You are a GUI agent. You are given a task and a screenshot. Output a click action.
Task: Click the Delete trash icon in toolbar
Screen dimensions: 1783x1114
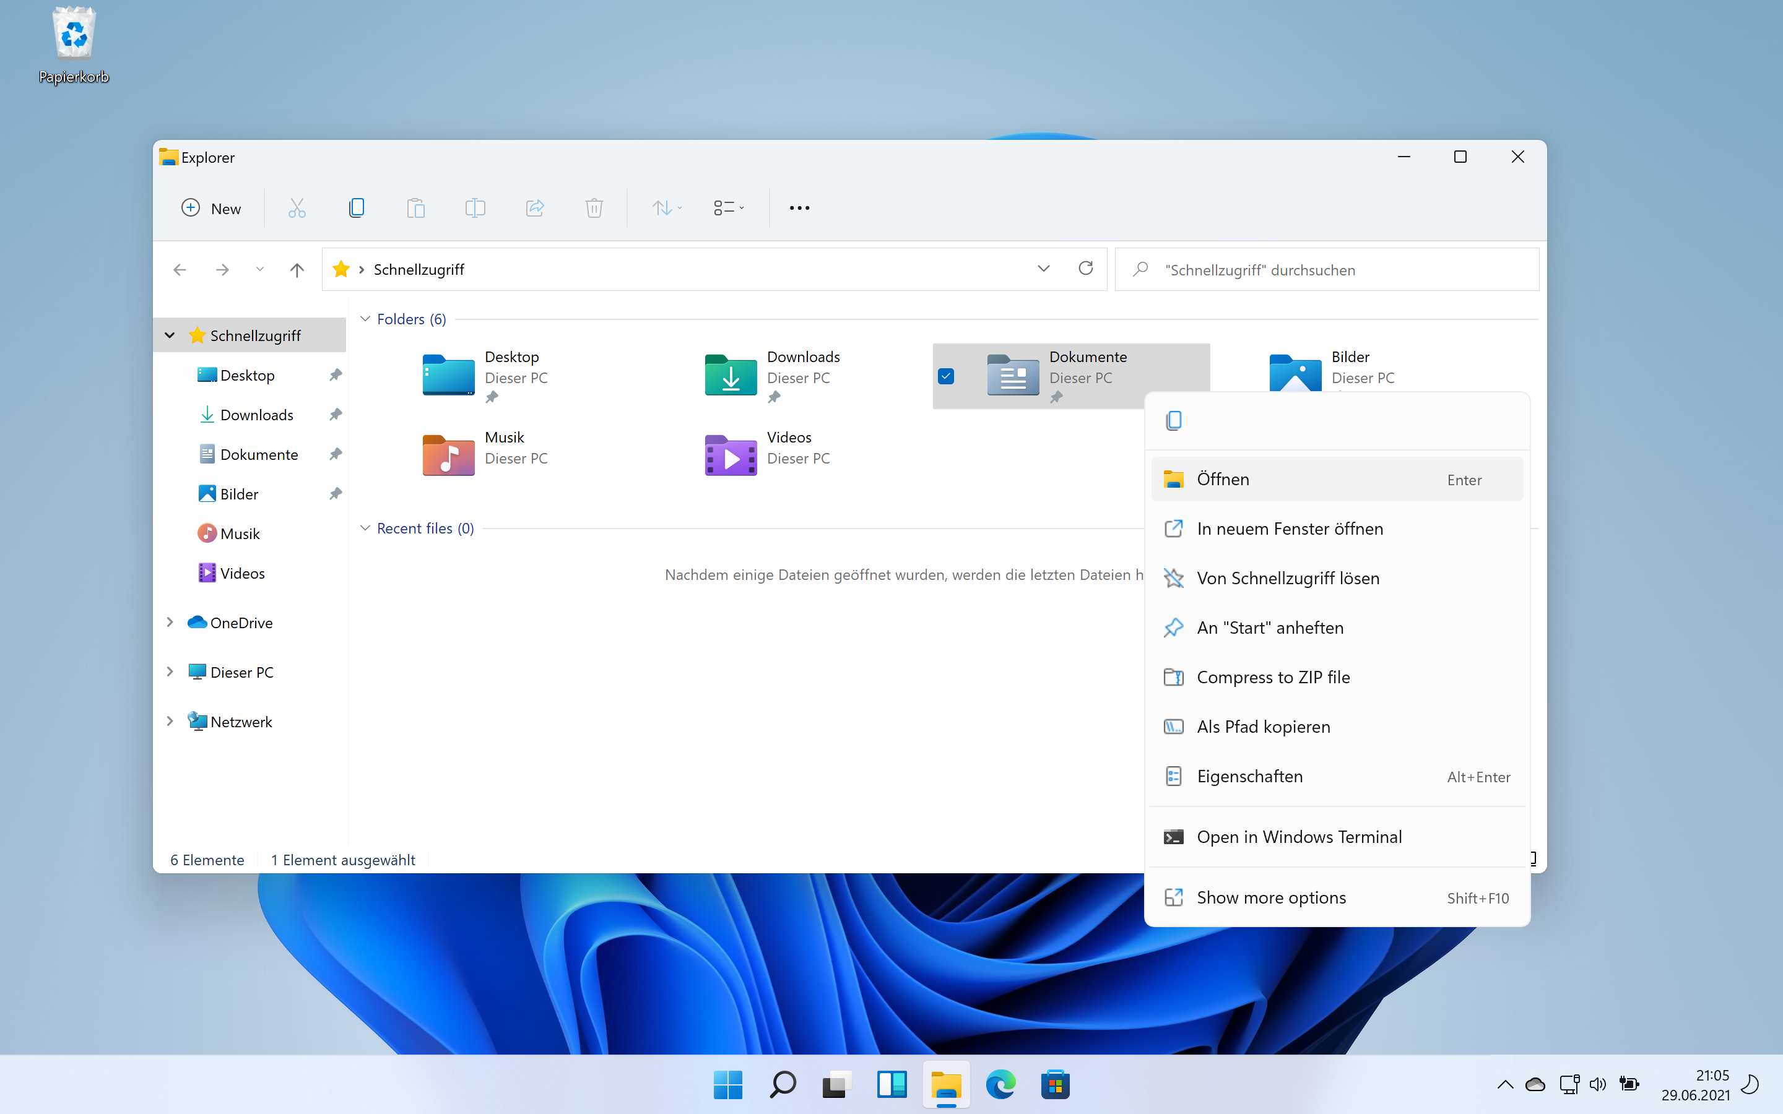pos(594,209)
